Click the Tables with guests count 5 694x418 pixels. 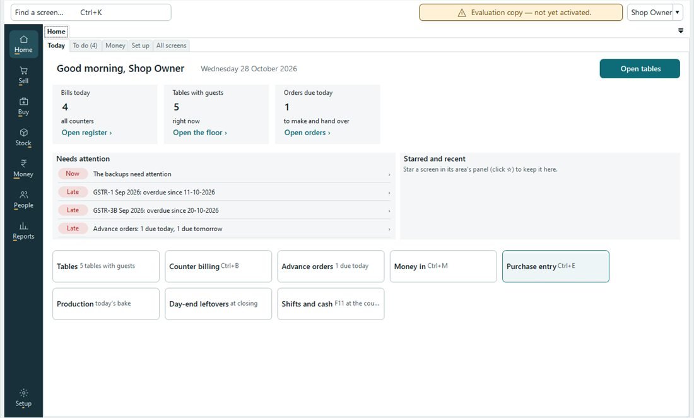[x=177, y=107]
